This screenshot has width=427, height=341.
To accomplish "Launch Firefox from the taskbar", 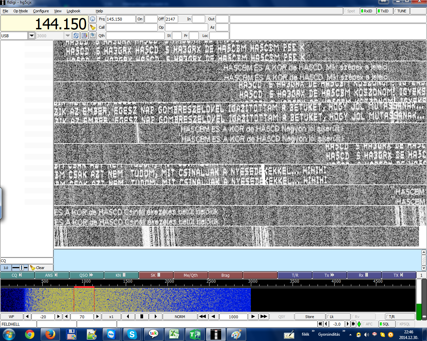I will coord(50,334).
